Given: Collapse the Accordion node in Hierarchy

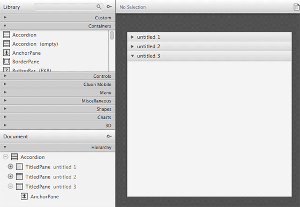Looking at the screenshot, I should [5, 157].
